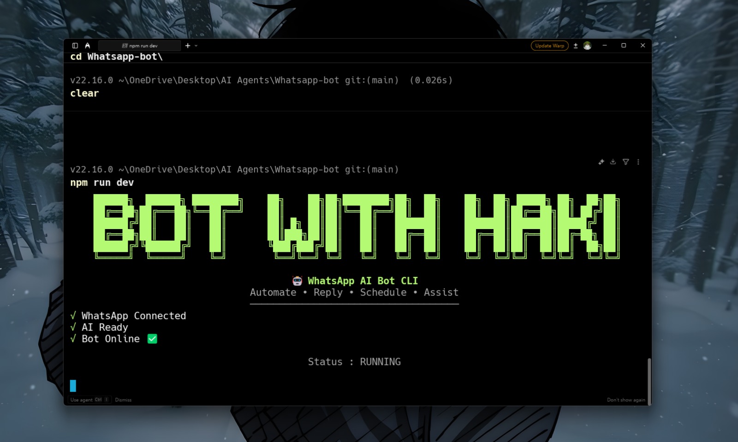The width and height of the screenshot is (738, 442).
Task: Click the download icon on the block
Action: click(613, 162)
